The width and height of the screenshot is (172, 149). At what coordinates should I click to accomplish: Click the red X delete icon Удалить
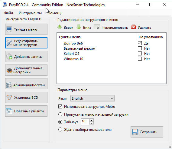pos(134,27)
